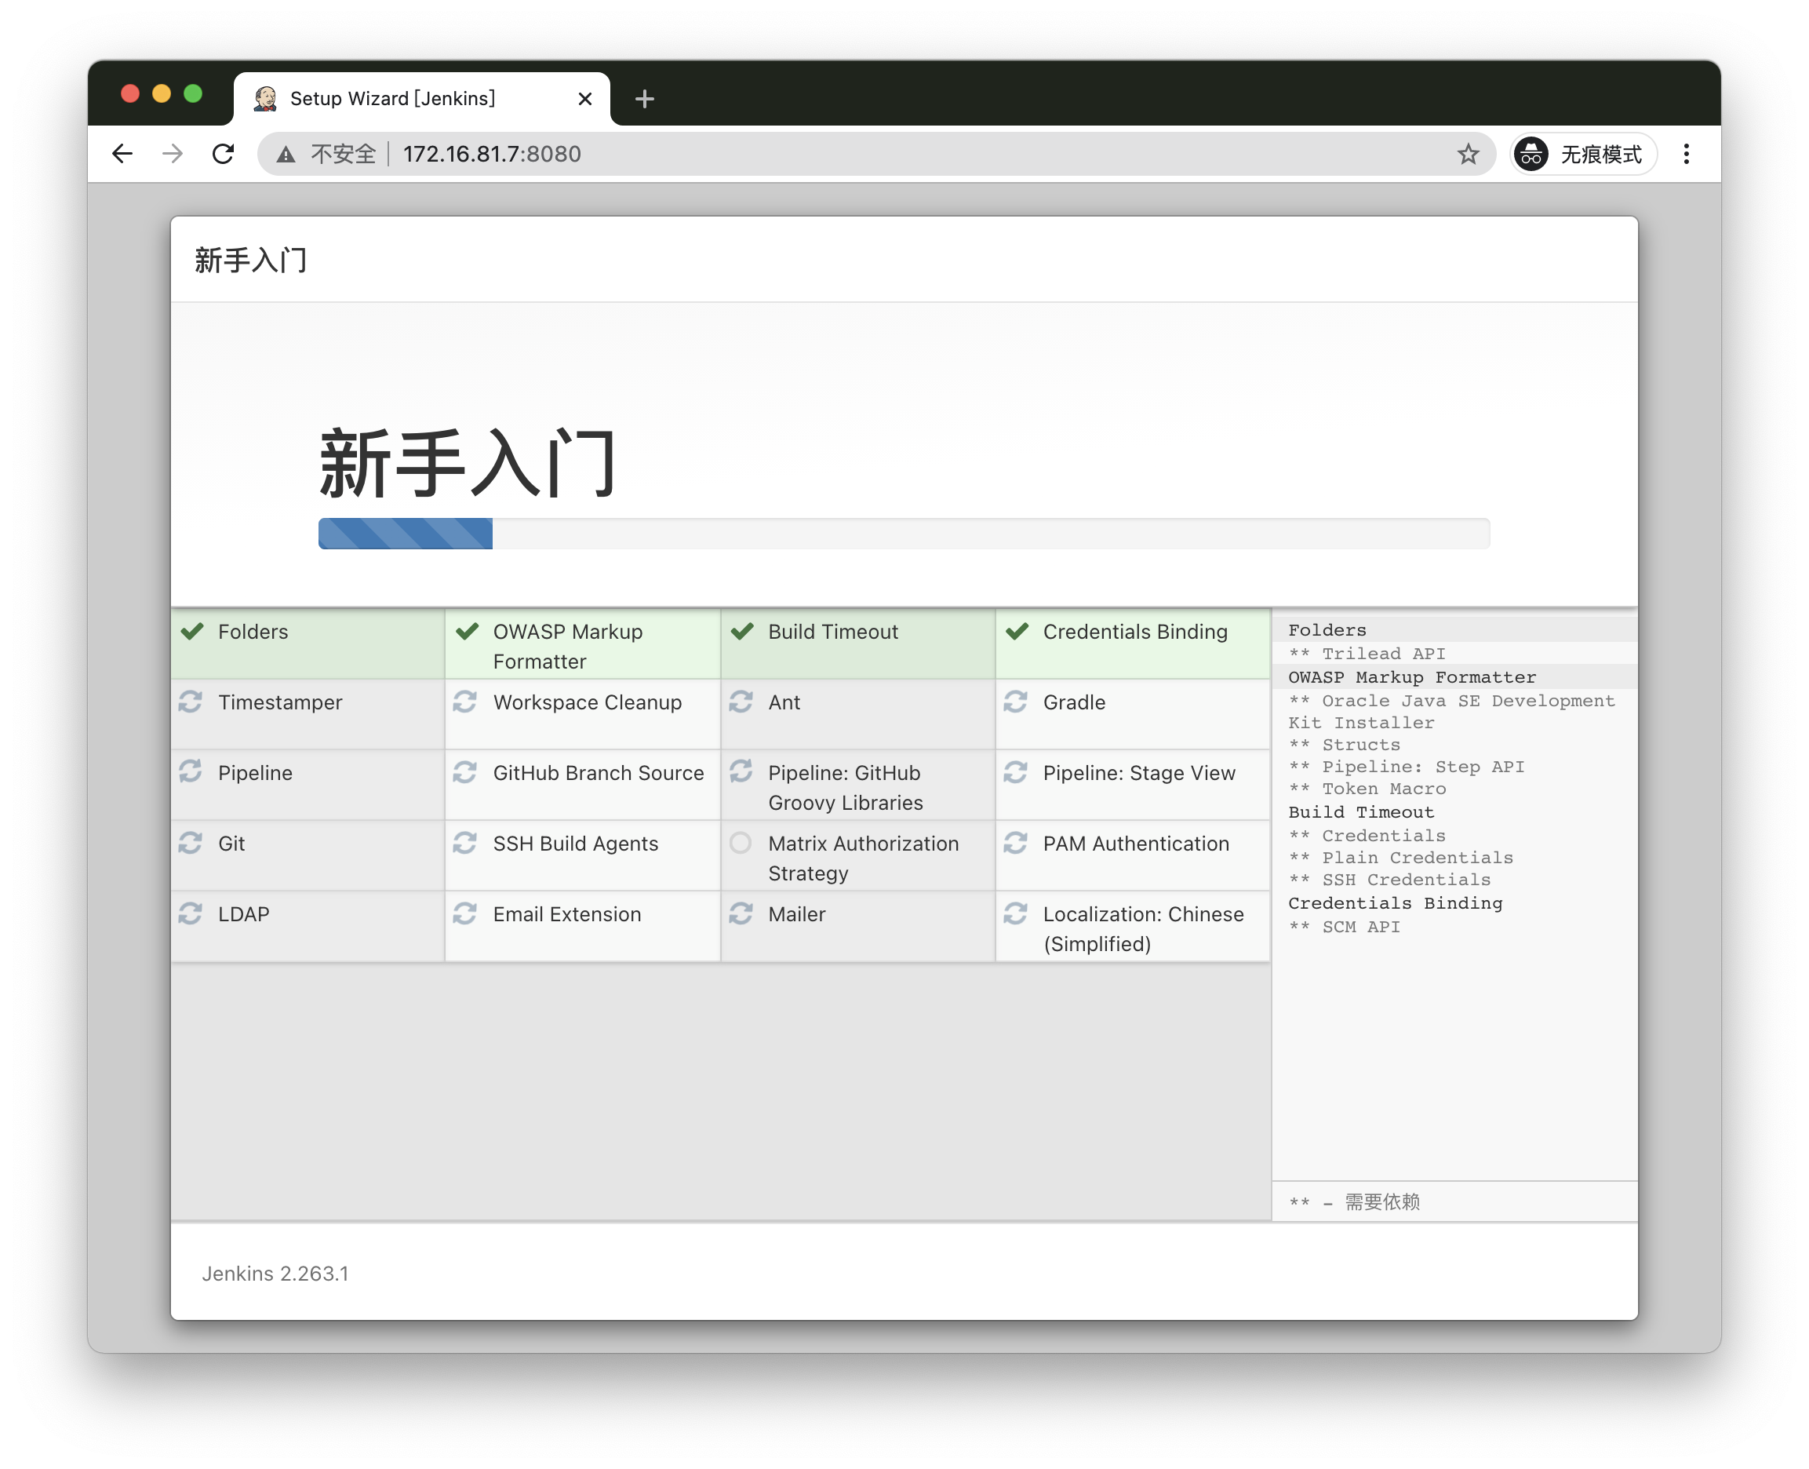Click pending icon beside Pipeline: GitHub Groovy Libraries

741,771
